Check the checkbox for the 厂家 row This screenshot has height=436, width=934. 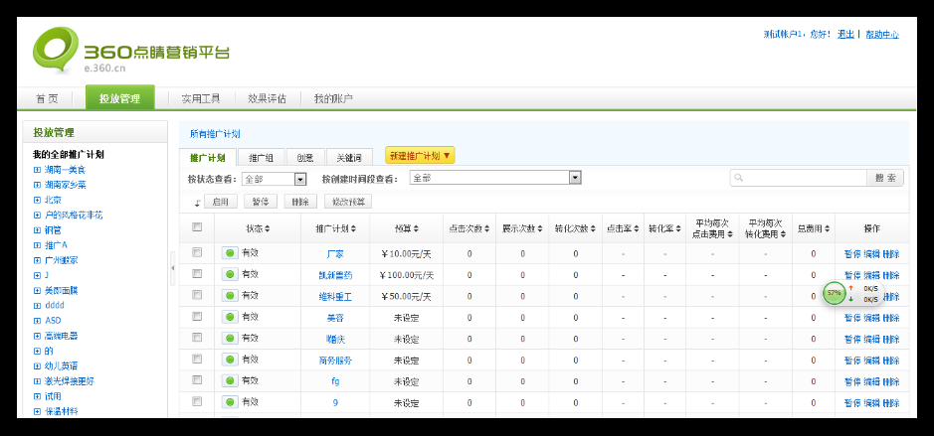point(197,252)
